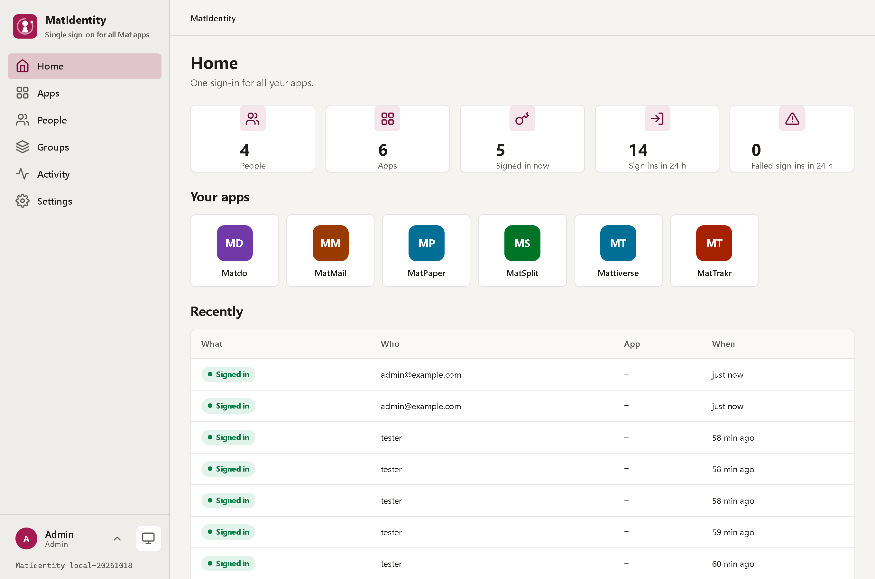The height and width of the screenshot is (579, 875).
Task: Click the Who column header
Action: (x=390, y=344)
